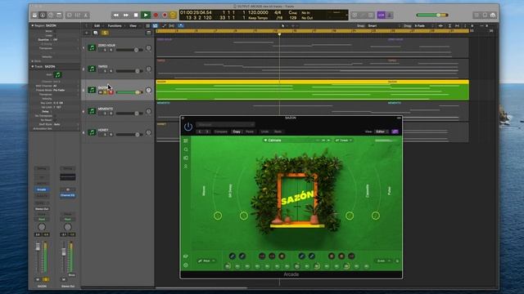This screenshot has width=524, height=294.
Task: Toggle the purple count-in button
Action: point(381,15)
